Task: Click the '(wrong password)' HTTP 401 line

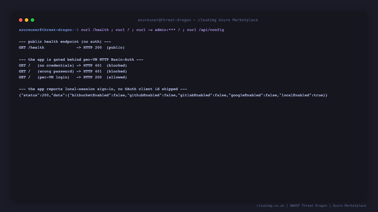Action: pos(73,72)
